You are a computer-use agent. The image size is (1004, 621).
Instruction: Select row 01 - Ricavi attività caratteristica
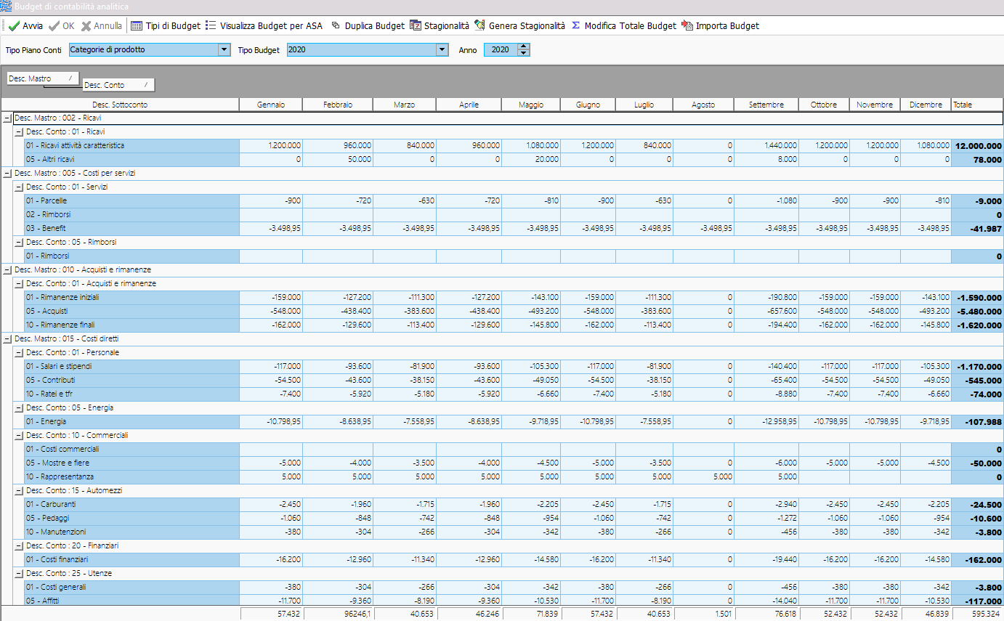pos(513,145)
